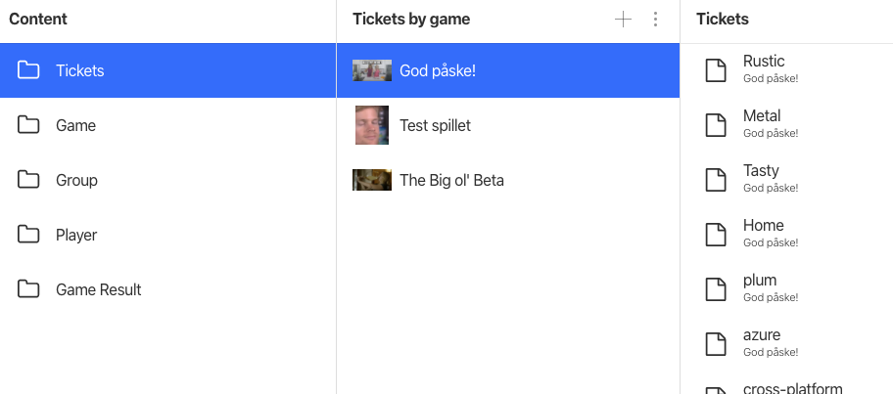The width and height of the screenshot is (893, 394).
Task: Click the Group folder icon
Action: click(x=28, y=180)
